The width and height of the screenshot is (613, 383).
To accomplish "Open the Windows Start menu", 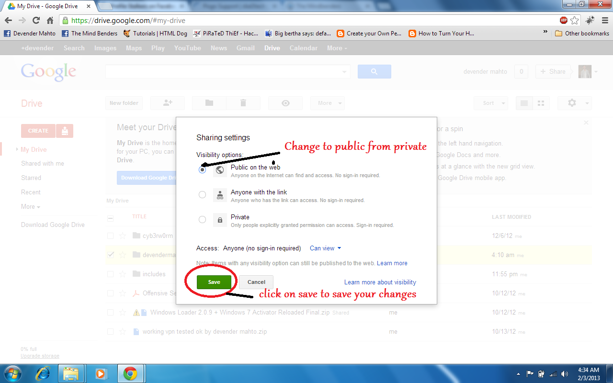I will [x=12, y=373].
